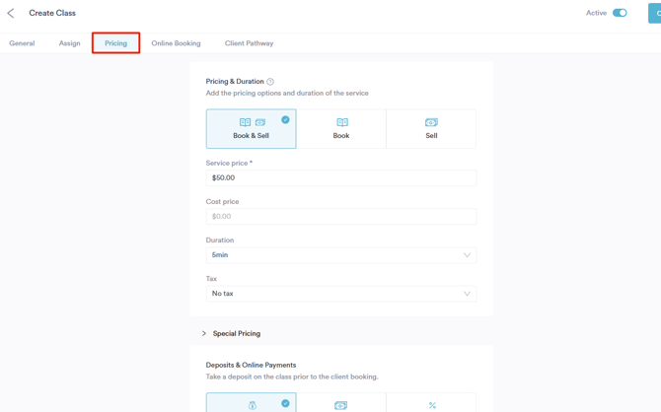Select the percentage deposit option card
This screenshot has height=412, width=661.
point(431,403)
